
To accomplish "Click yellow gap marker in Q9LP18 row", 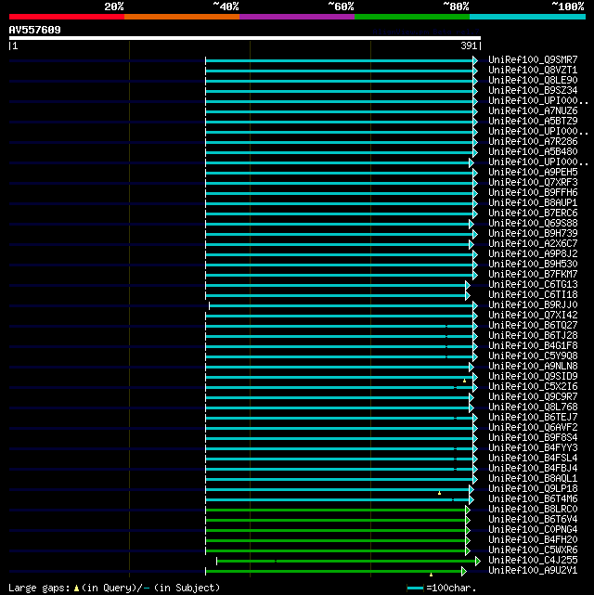I will coord(439,493).
